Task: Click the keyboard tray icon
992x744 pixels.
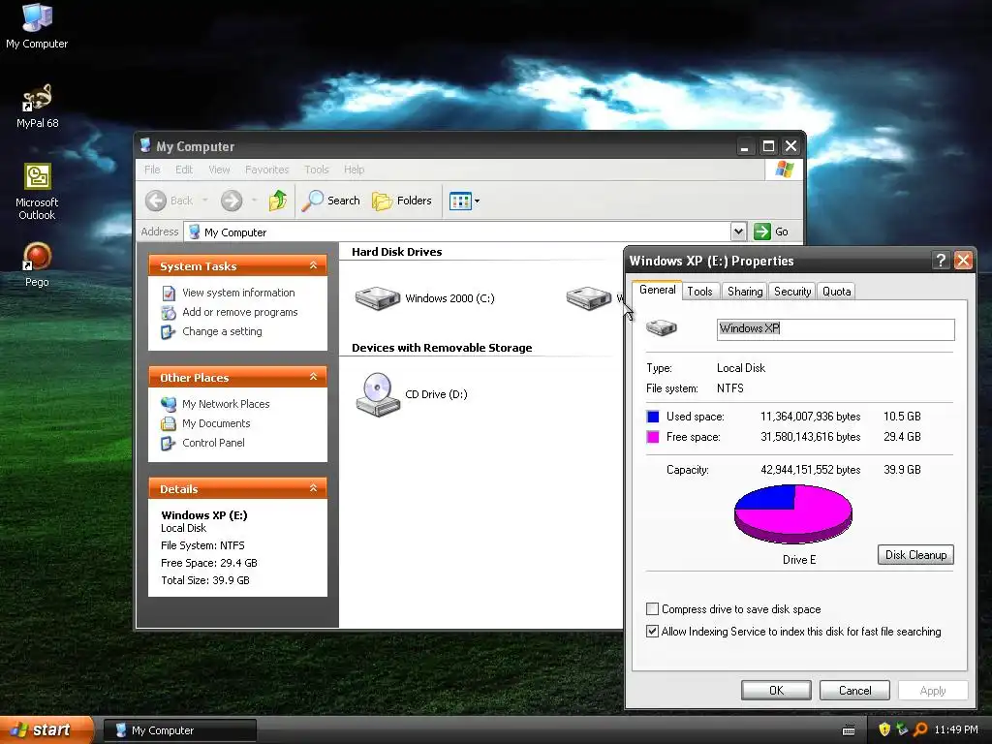Action: pos(849,730)
